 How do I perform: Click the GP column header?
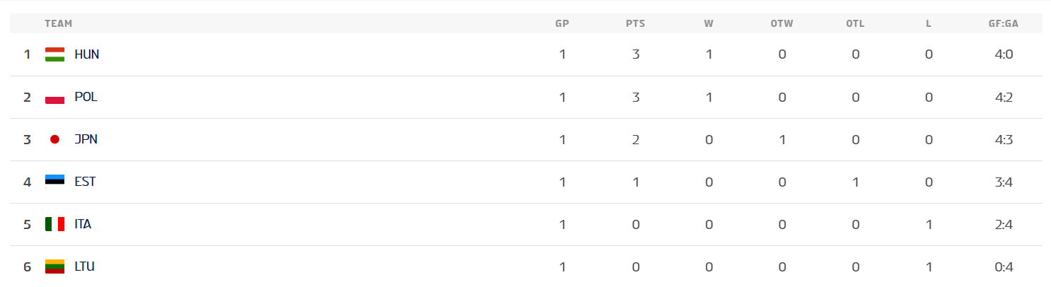(x=562, y=23)
